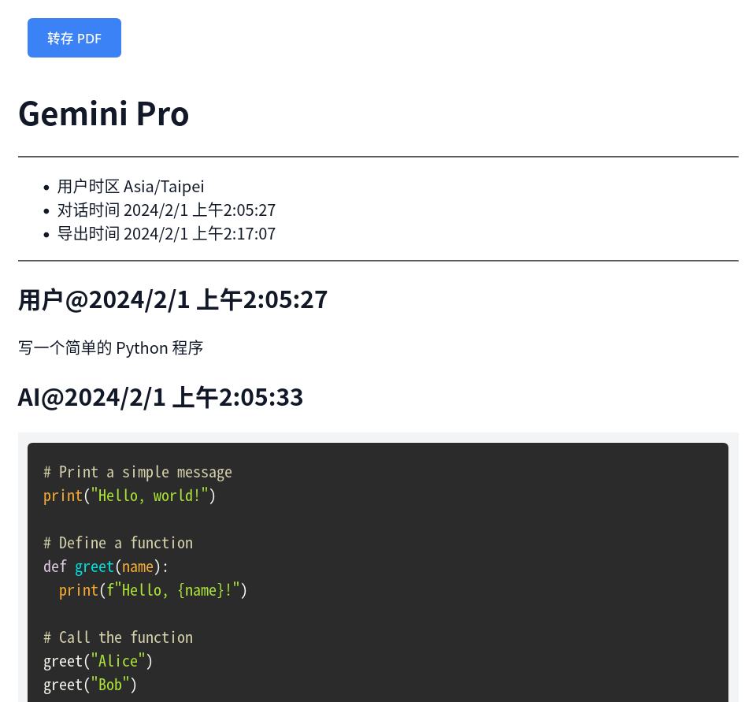Image resolution: width=756 pixels, height=702 pixels.
Task: Click the "# Define a function" comment
Action: [x=118, y=543]
